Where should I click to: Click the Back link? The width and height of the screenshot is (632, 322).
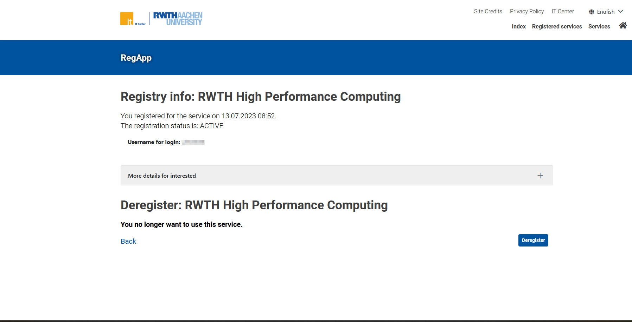(128, 241)
